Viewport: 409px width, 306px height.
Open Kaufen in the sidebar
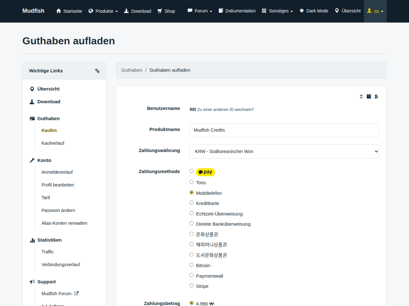pos(49,130)
